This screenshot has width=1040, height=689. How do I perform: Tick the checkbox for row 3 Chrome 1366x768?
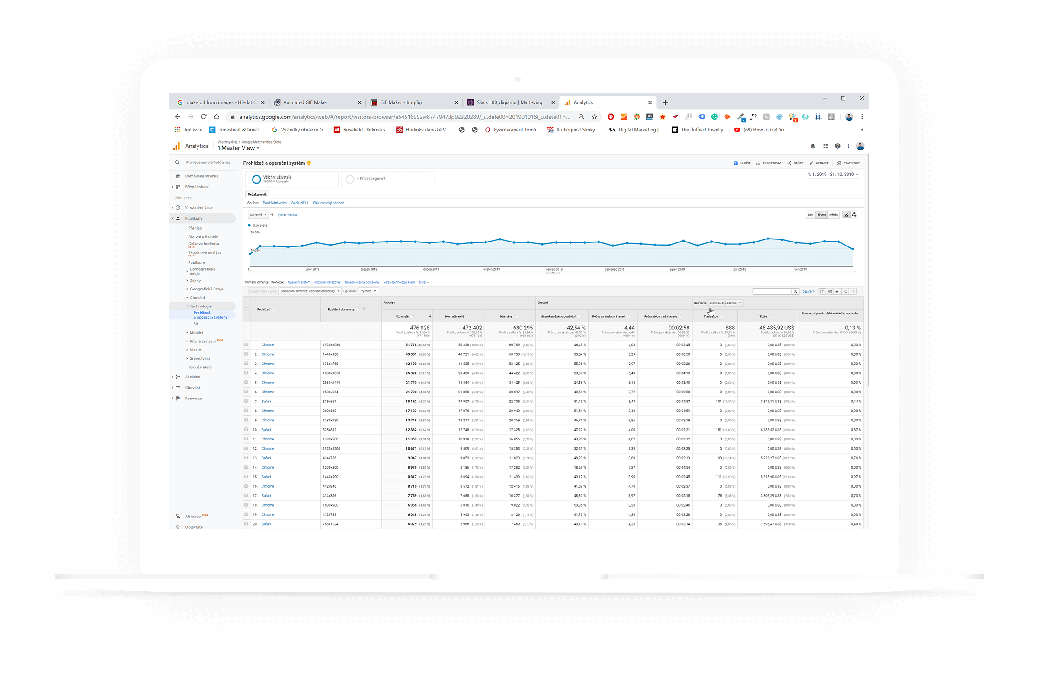pos(246,364)
